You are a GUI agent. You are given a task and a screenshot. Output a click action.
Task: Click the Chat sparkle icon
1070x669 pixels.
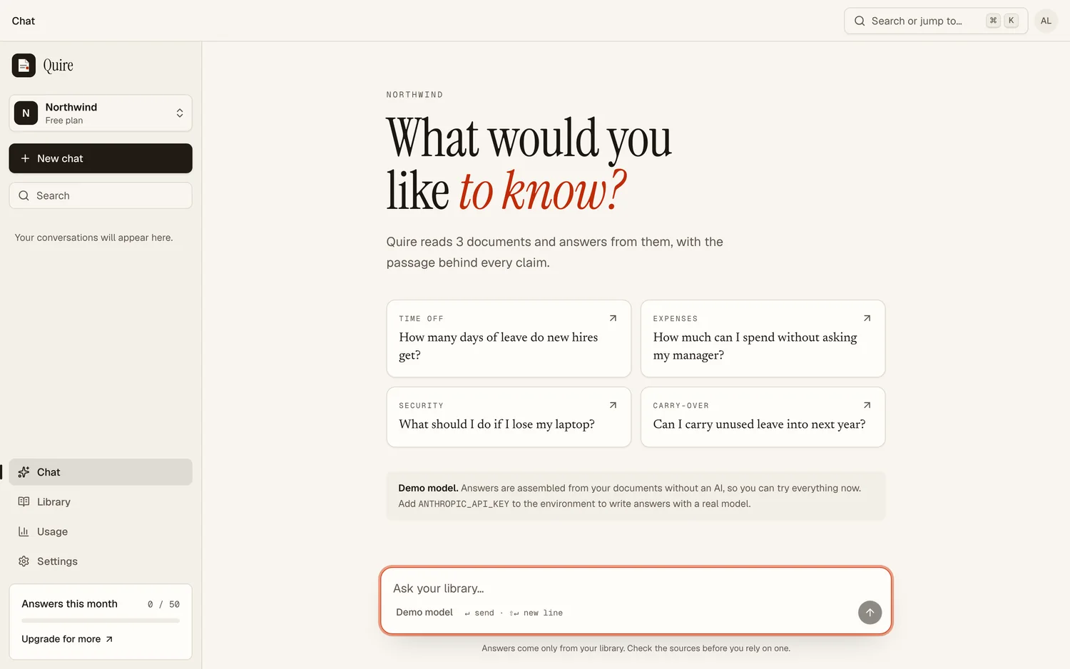click(24, 472)
